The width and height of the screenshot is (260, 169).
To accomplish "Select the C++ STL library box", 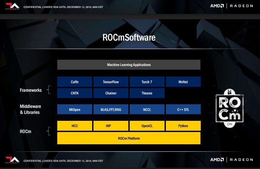I will (x=183, y=109).
